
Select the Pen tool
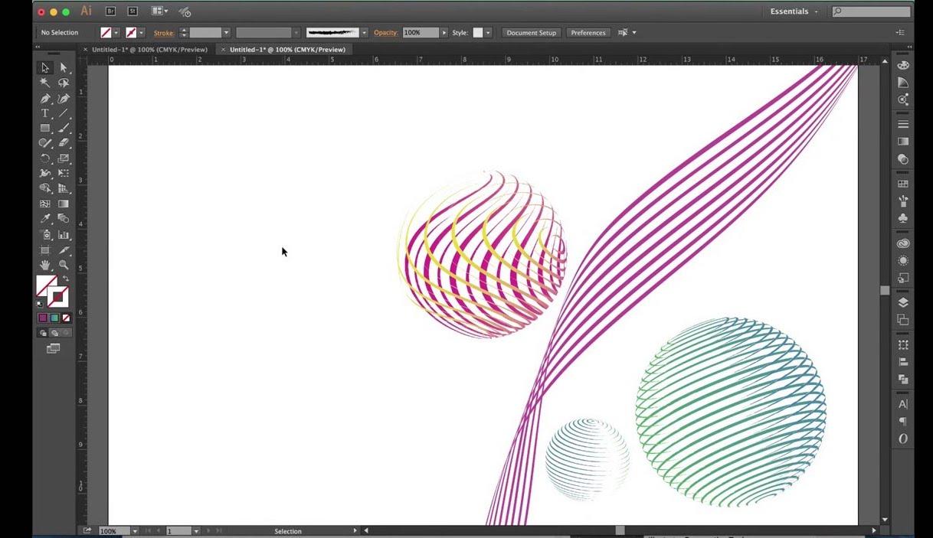click(x=46, y=97)
